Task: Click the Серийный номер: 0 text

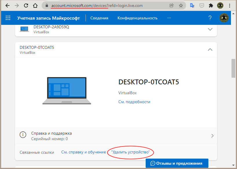Action: (49, 139)
